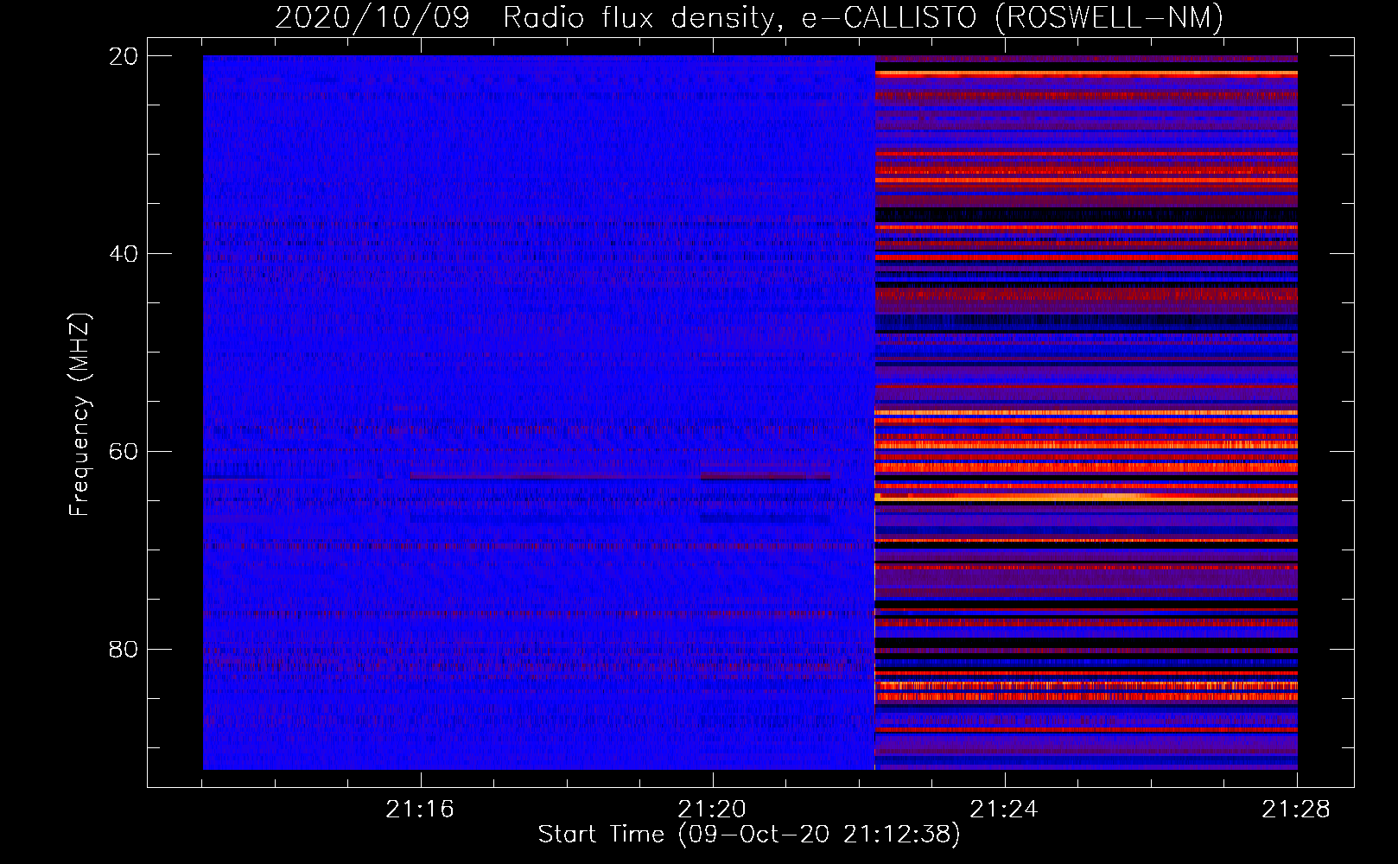
Task: Click the 21:16 time tick label
Action: 420,810
